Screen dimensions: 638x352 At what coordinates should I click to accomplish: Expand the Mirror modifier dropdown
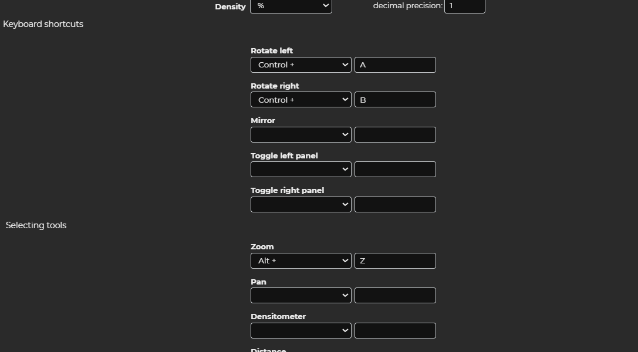pos(301,135)
